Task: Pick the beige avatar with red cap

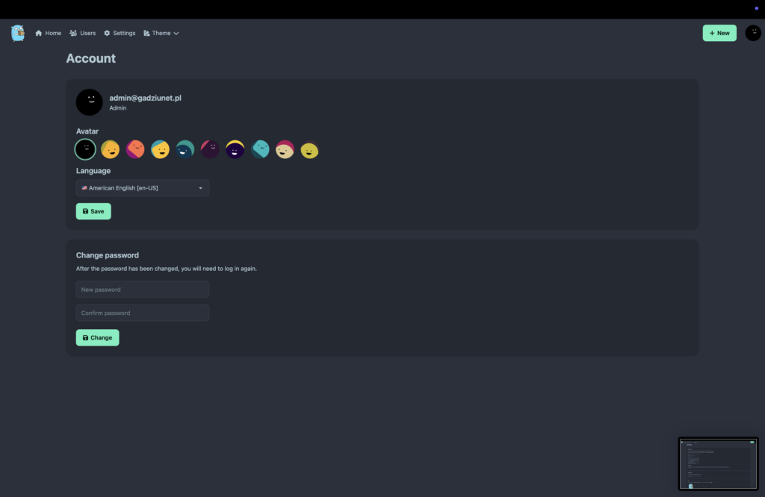Action: (x=285, y=149)
